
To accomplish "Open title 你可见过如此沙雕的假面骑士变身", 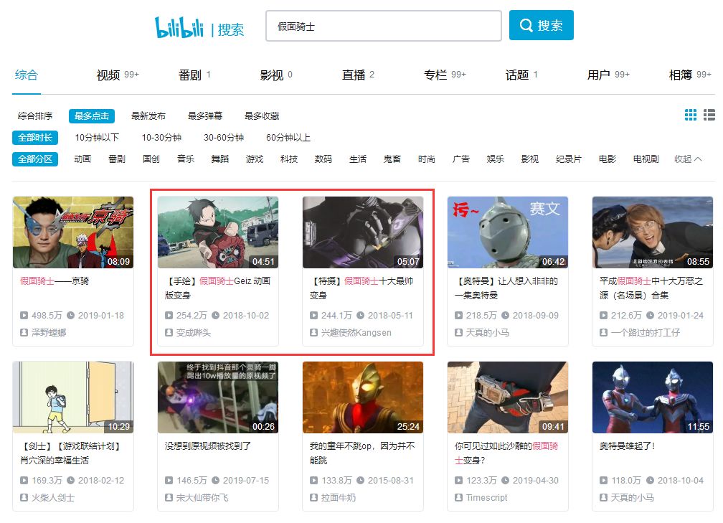I will point(506,453).
